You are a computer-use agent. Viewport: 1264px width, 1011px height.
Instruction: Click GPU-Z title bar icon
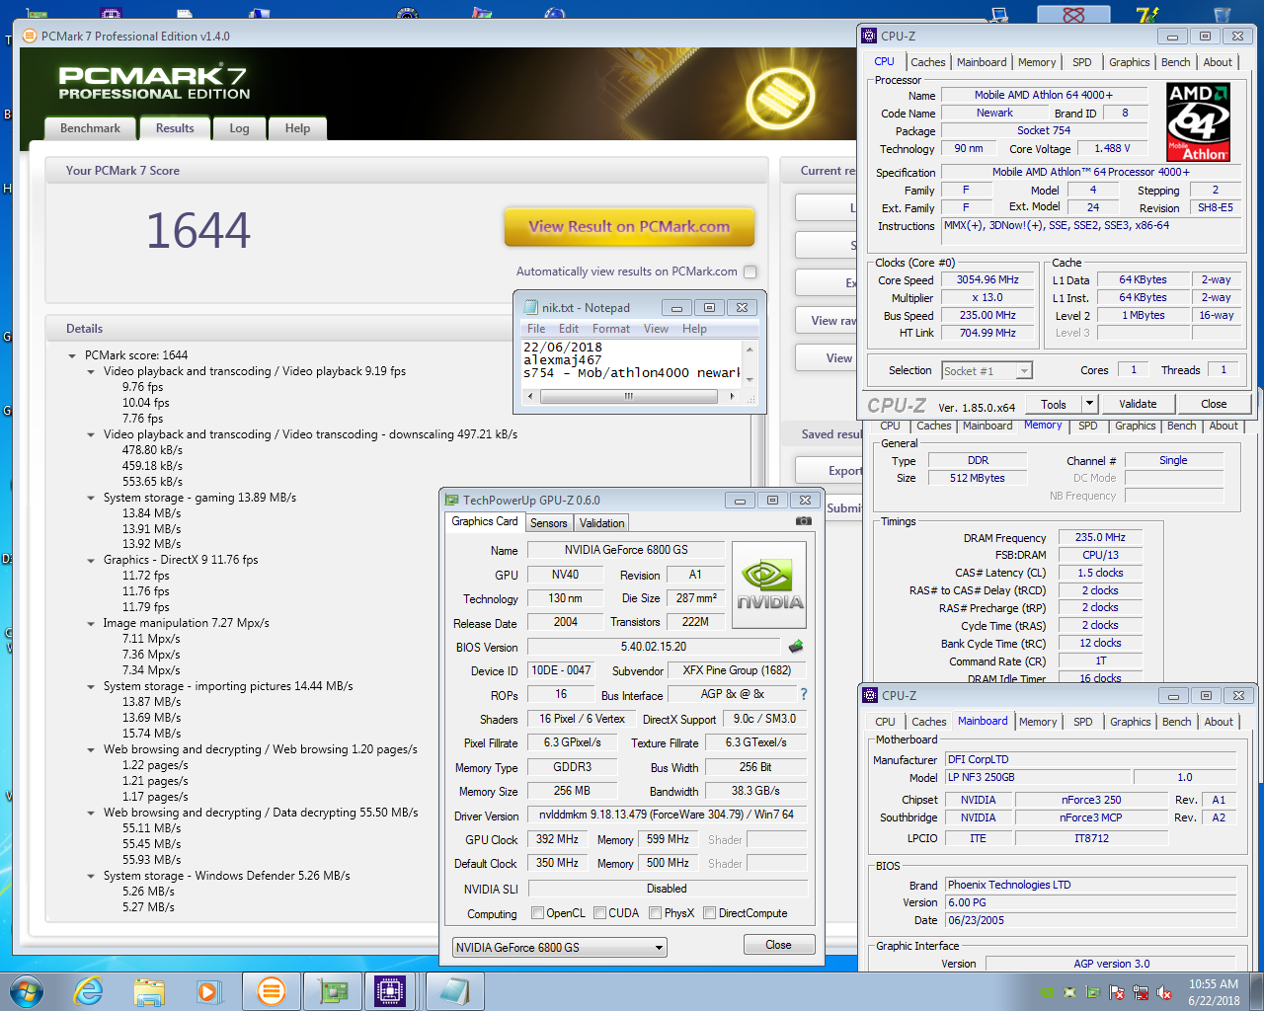(452, 501)
